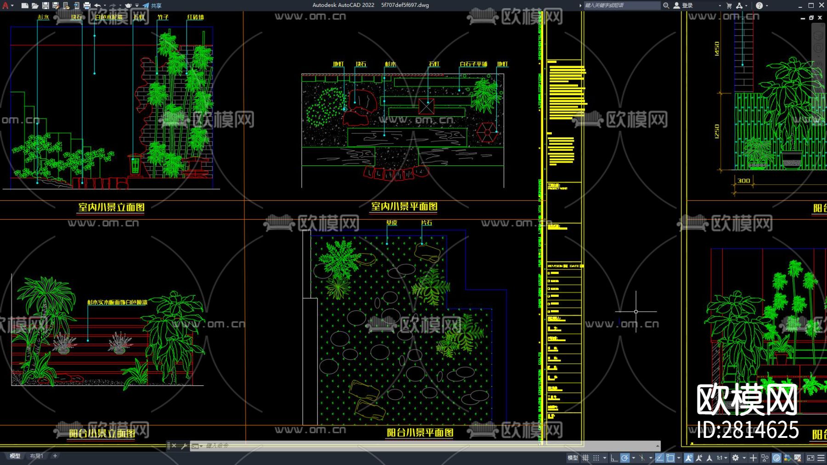Viewport: 827px width, 465px height.
Task: Toggle polar tracking
Action: 625,458
